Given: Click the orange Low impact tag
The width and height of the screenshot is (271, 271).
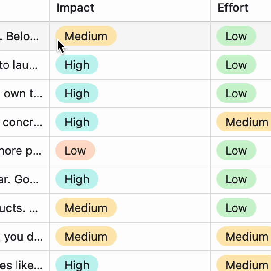Looking at the screenshot, I should [x=75, y=151].
